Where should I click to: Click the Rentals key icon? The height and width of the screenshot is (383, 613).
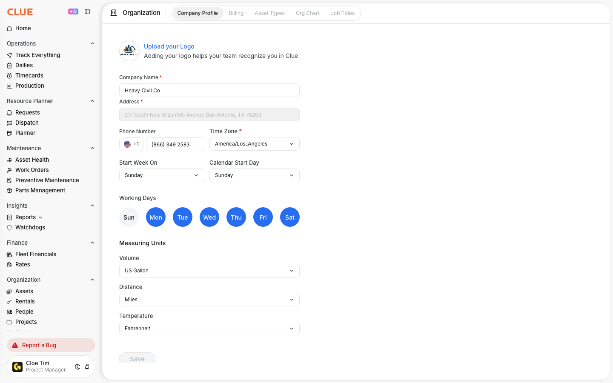pyautogui.click(x=9, y=302)
